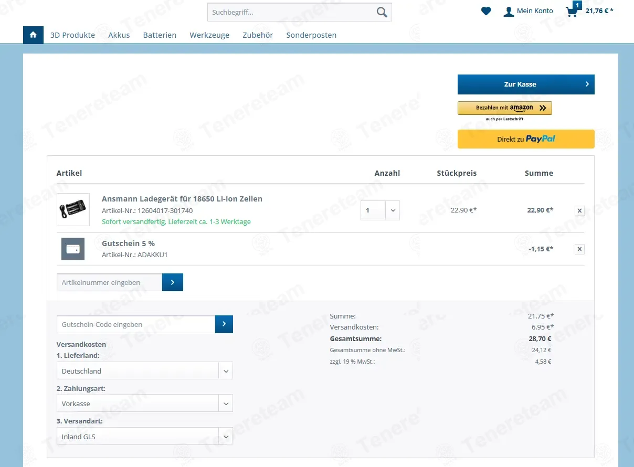Select the Gesamtsumme value 28,70 €
The width and height of the screenshot is (634, 467).
[x=541, y=338]
